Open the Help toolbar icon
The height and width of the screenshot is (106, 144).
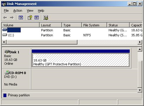(30, 18)
